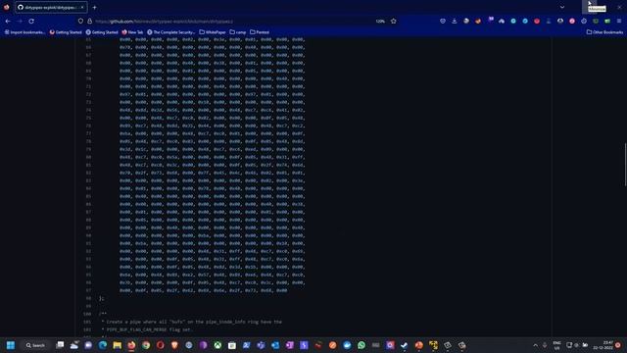Close the dirtypipe-exploit GitHub tab
This screenshot has width=627, height=353.
[x=82, y=7]
